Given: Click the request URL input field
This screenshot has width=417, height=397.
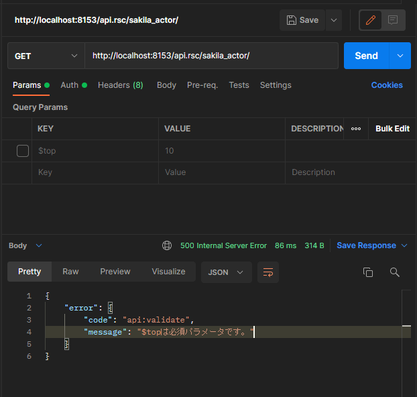Looking at the screenshot, I should click(211, 56).
